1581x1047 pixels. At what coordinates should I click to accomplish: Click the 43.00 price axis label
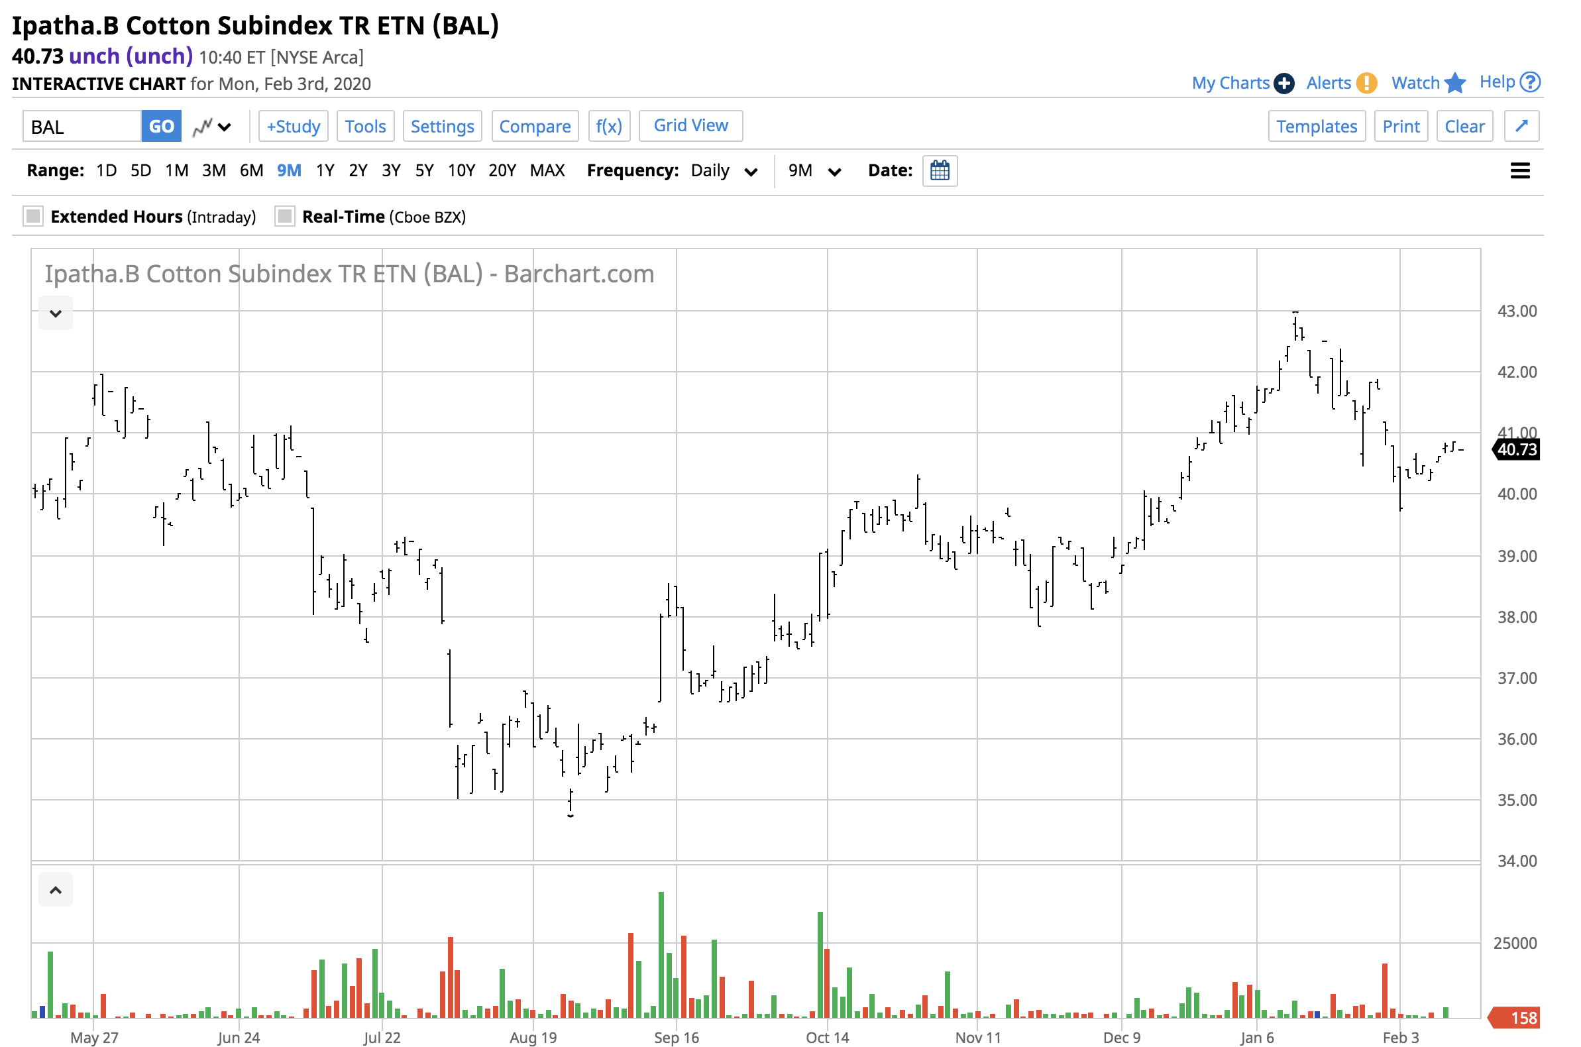pos(1516,311)
